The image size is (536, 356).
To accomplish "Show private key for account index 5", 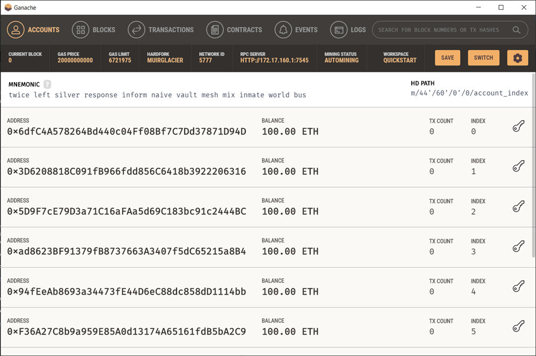I will click(518, 326).
